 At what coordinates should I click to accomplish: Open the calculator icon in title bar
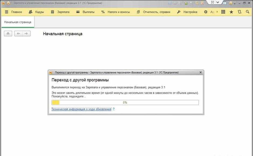197,3
